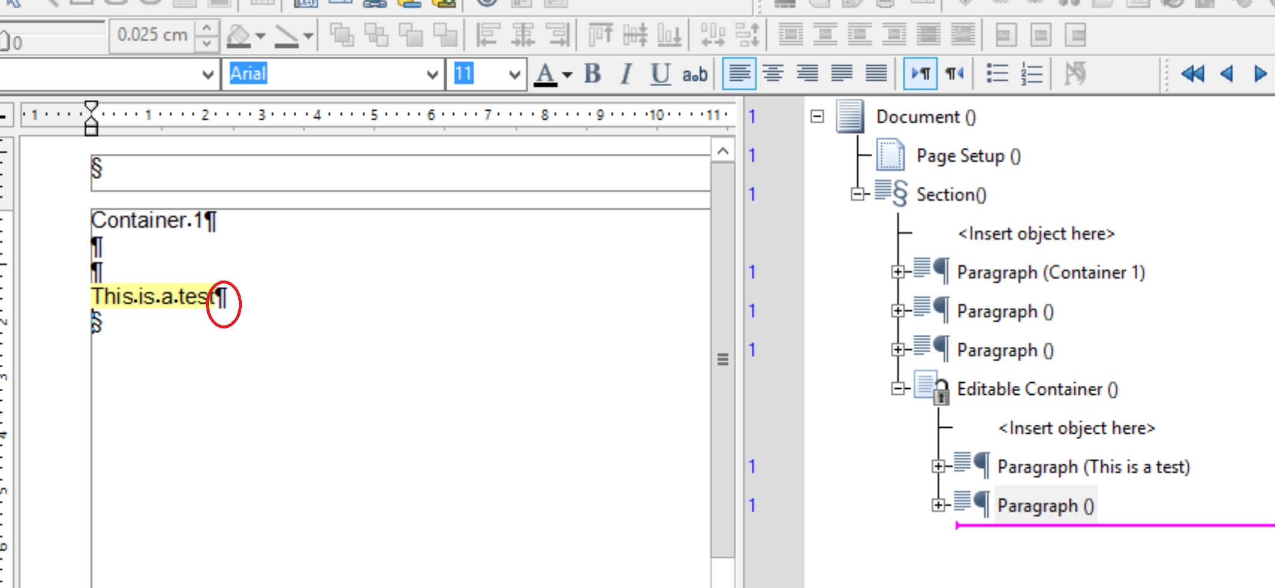Align objects to the left edge
The width and height of the screenshot is (1275, 588).
point(488,35)
